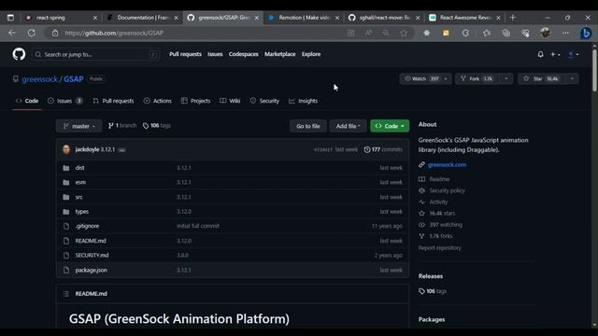
Task: Open the master branch dropdown
Action: pyautogui.click(x=78, y=126)
